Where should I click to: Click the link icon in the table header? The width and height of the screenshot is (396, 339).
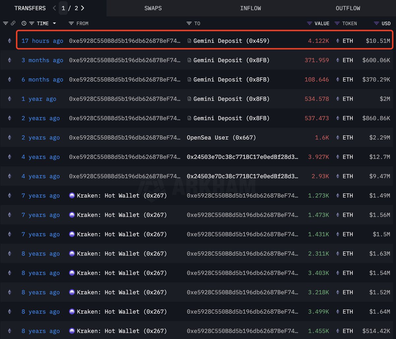click(13, 23)
